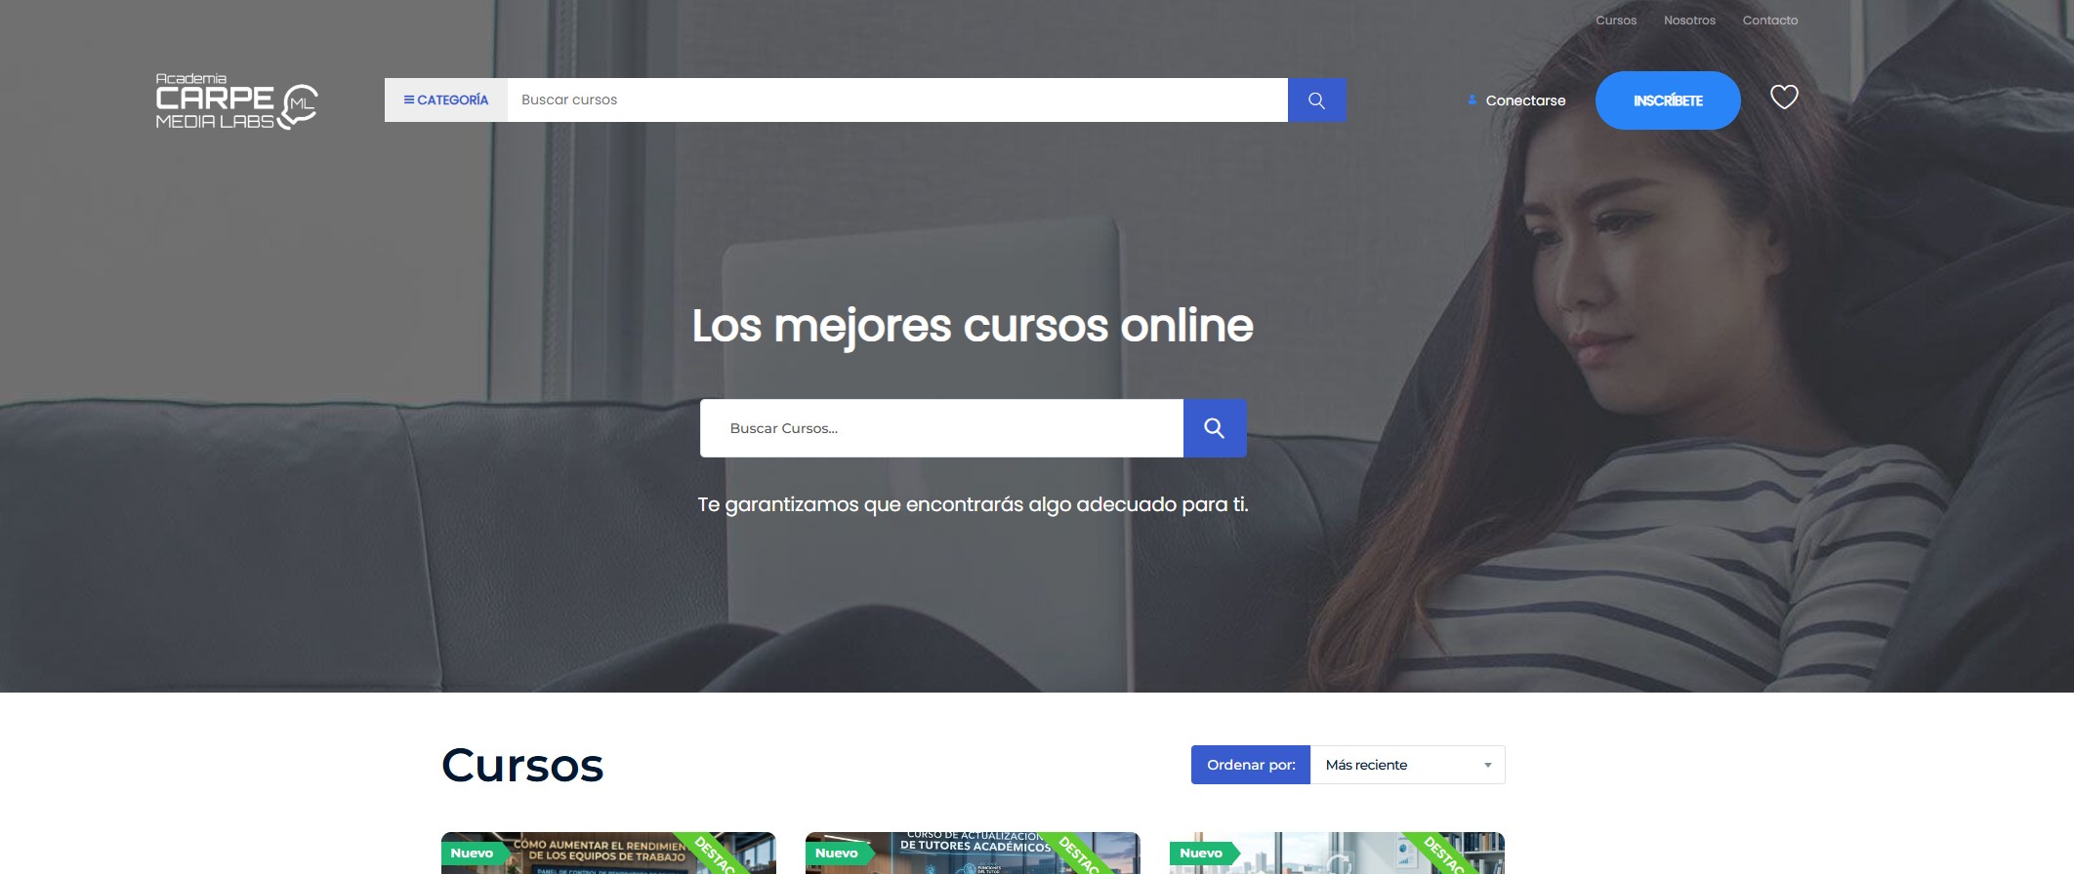
Task: Click the Conectarse login link
Action: tap(1516, 100)
